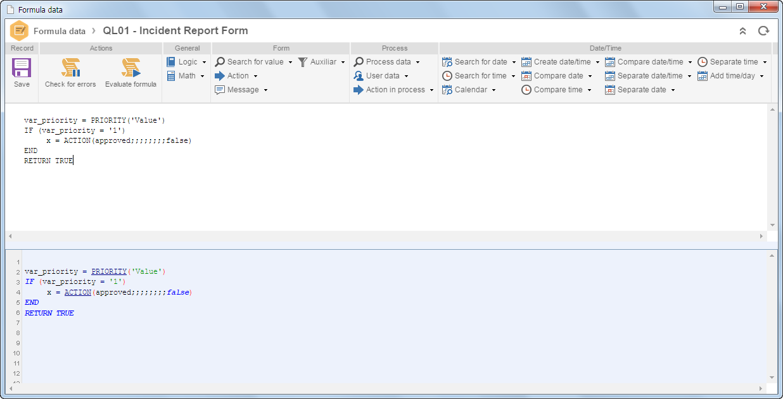Screen dimensions: 783x399
Task: Expand the Auxiliar dropdown arrow
Action: coord(343,63)
